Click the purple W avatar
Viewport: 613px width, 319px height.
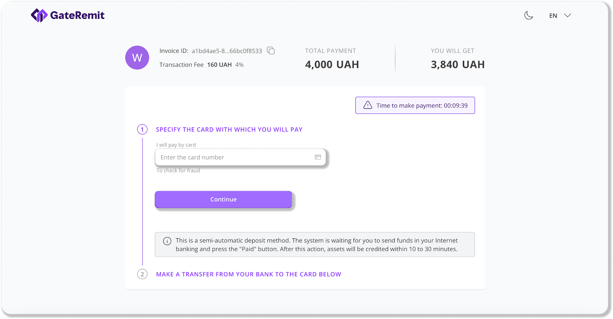(x=137, y=58)
